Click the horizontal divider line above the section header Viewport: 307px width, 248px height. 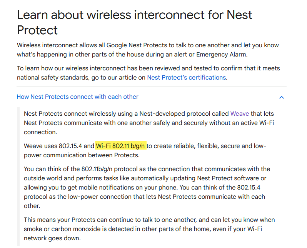(152, 87)
